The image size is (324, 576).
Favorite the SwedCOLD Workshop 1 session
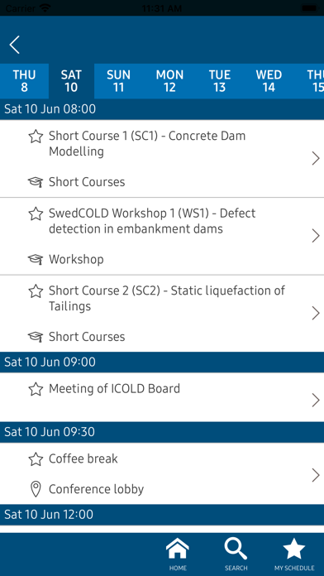click(x=36, y=214)
